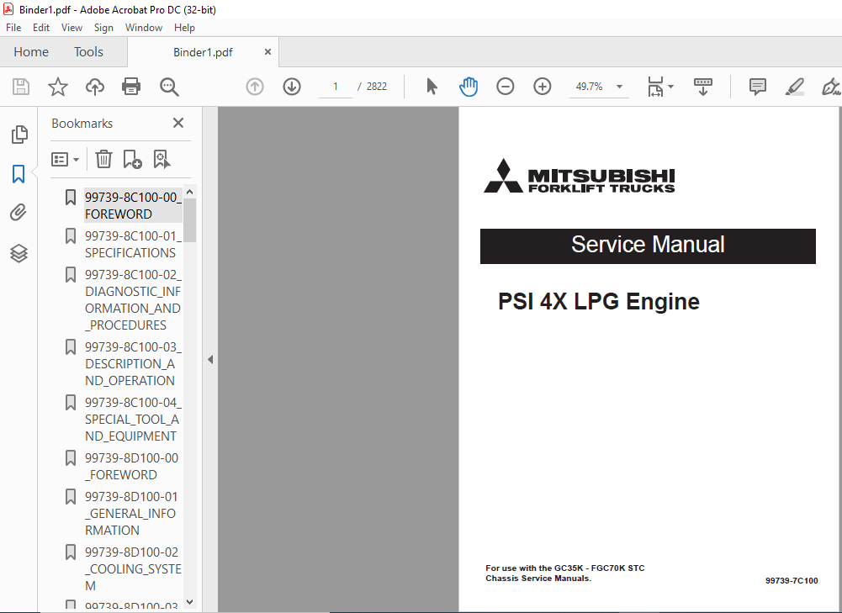Close the Binder1.pdf tab
This screenshot has height=613, width=842.
tap(267, 51)
